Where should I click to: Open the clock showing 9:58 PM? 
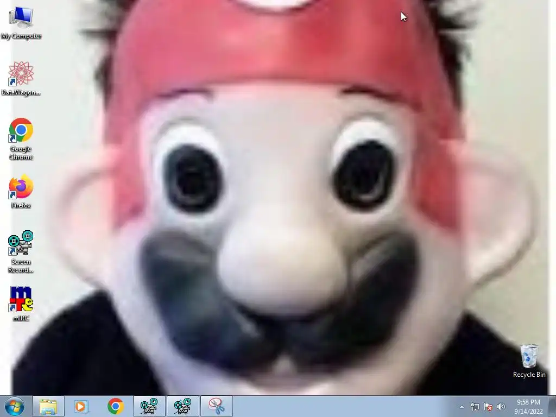[x=528, y=407]
